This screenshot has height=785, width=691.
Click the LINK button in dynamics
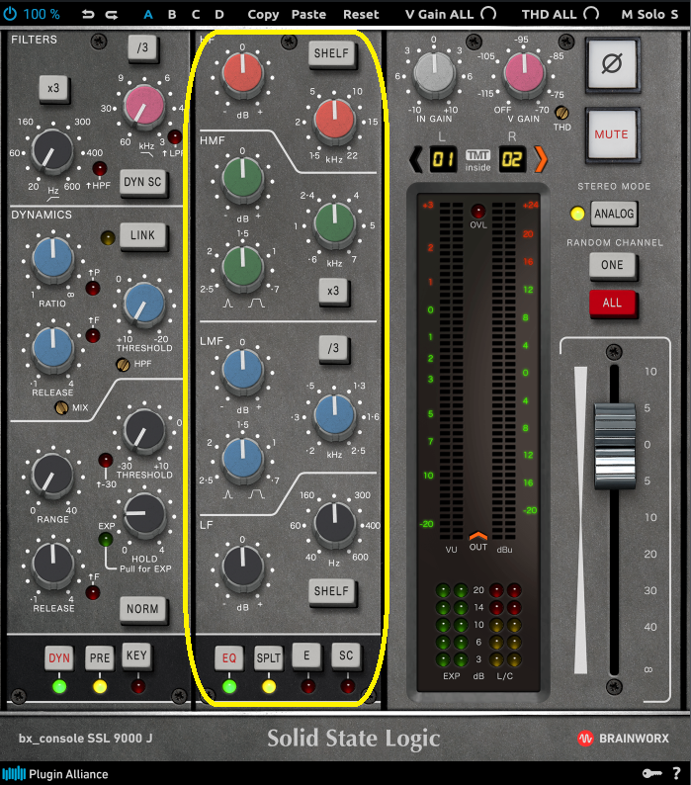pos(142,235)
